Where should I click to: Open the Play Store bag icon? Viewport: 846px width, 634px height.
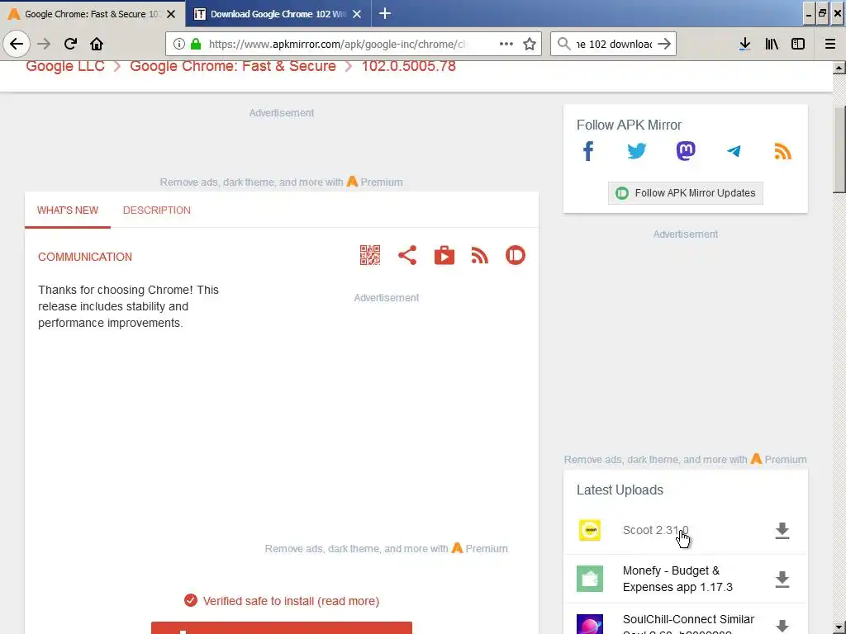tap(444, 255)
